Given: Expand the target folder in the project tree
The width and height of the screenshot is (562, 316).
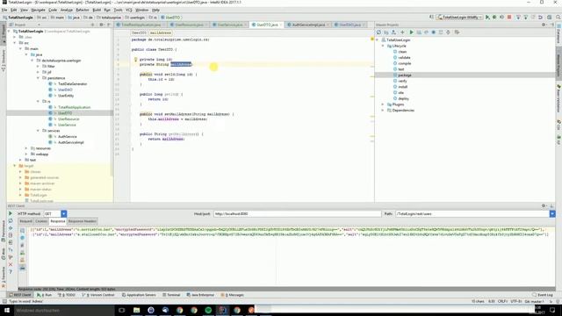Looking at the screenshot, I should tap(15, 166).
